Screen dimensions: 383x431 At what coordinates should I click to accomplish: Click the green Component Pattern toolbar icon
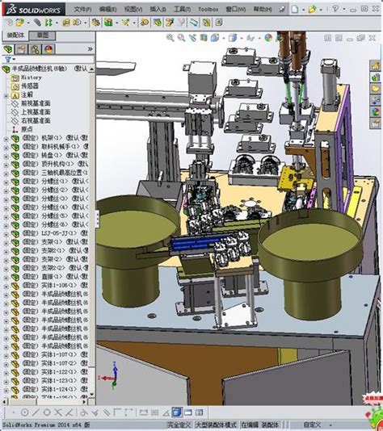pyautogui.click(x=48, y=23)
